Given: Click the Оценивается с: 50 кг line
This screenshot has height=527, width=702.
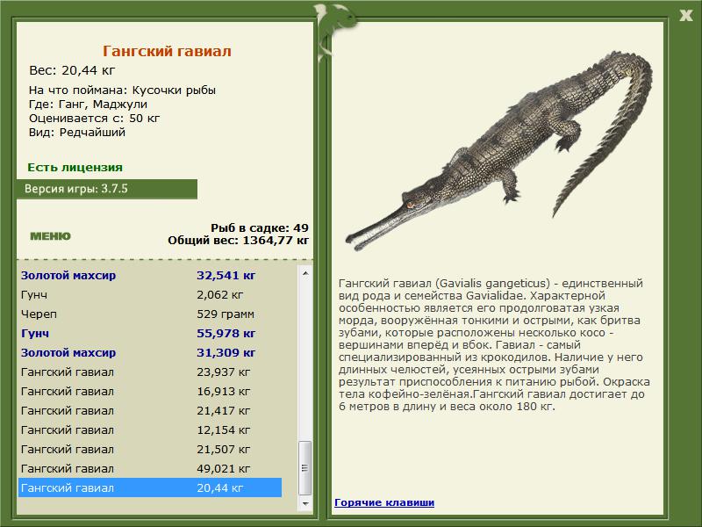Looking at the screenshot, I should [94, 119].
